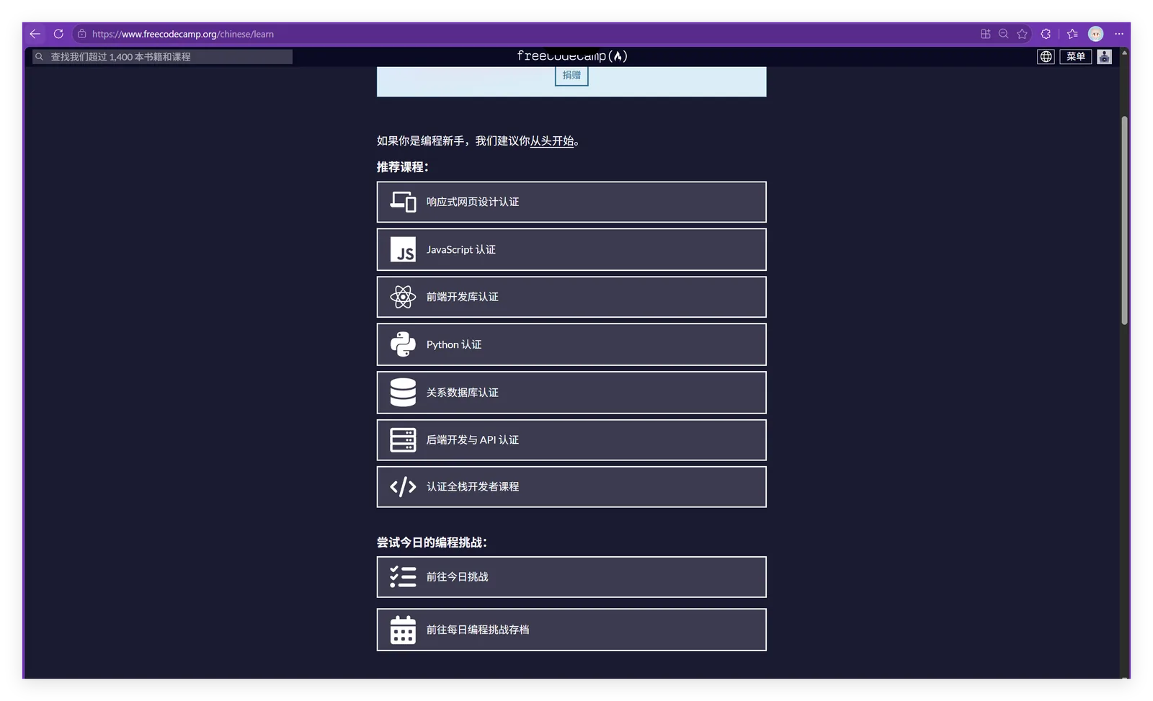The image size is (1153, 701).
Task: Click the responsive design devices icon
Action: 403,202
